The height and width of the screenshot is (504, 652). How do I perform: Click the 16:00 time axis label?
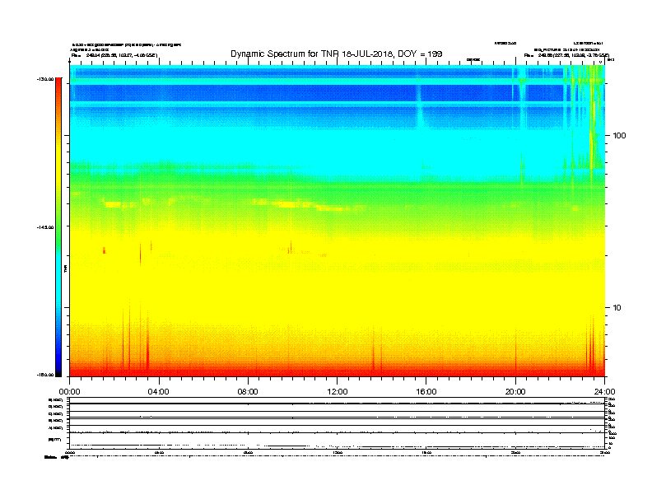[426, 392]
